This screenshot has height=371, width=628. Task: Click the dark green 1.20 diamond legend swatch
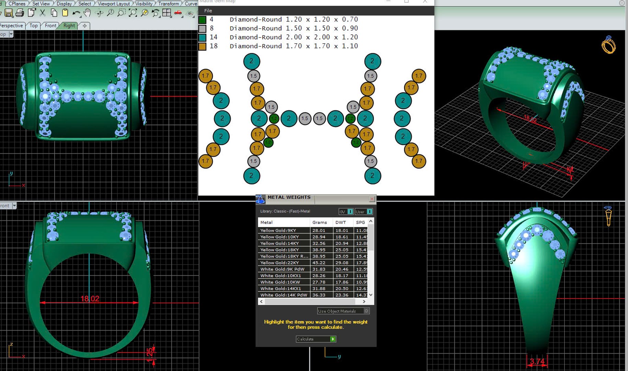pyautogui.click(x=203, y=20)
